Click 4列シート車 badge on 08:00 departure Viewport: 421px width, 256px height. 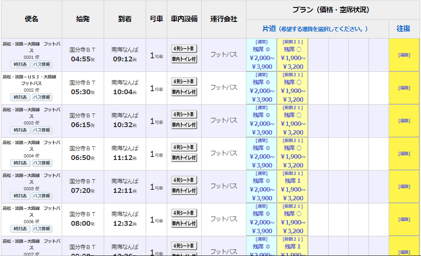(184, 213)
